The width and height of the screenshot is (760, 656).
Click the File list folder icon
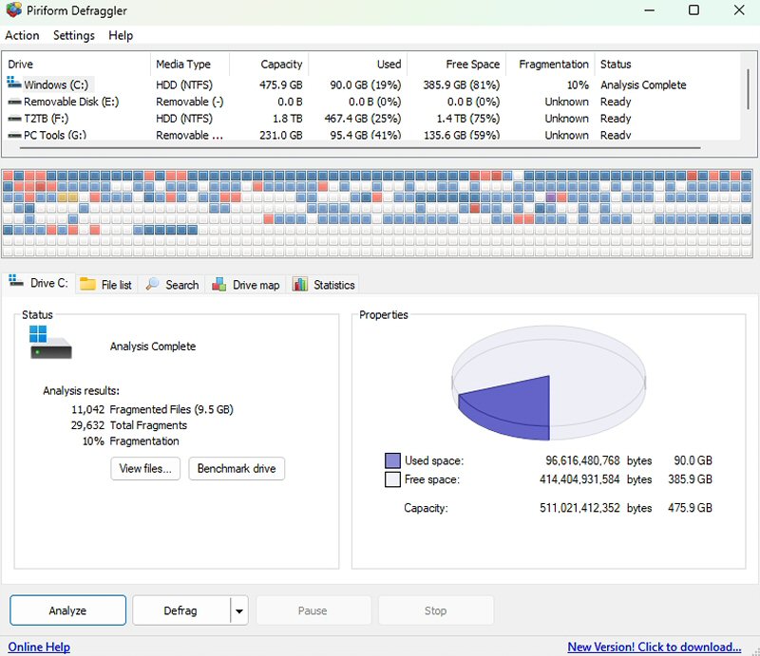coord(87,284)
